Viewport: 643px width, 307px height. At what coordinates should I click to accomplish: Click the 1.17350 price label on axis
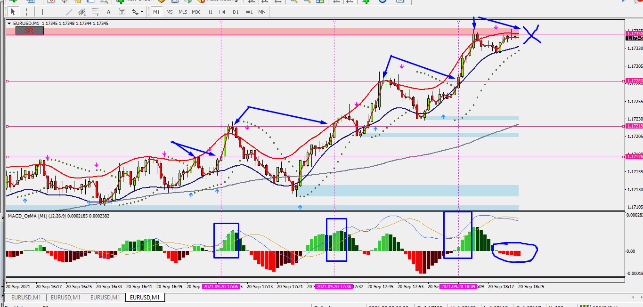coord(634,34)
